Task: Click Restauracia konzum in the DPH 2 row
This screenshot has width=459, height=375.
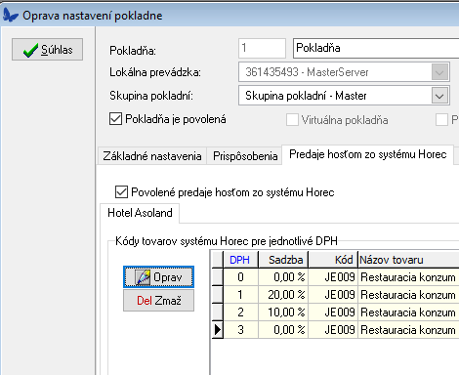Action: tap(408, 312)
